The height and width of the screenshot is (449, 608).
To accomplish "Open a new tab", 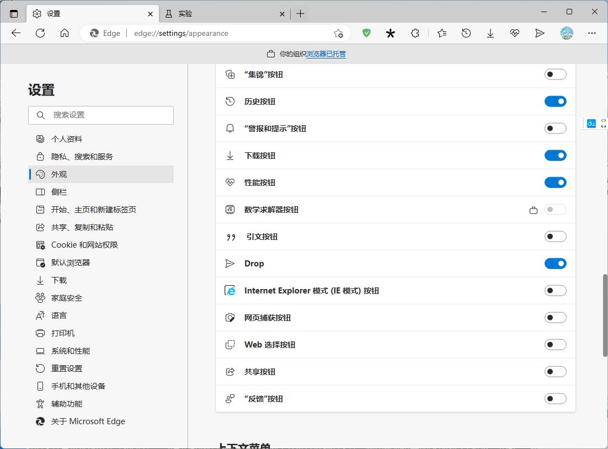I will [x=301, y=14].
